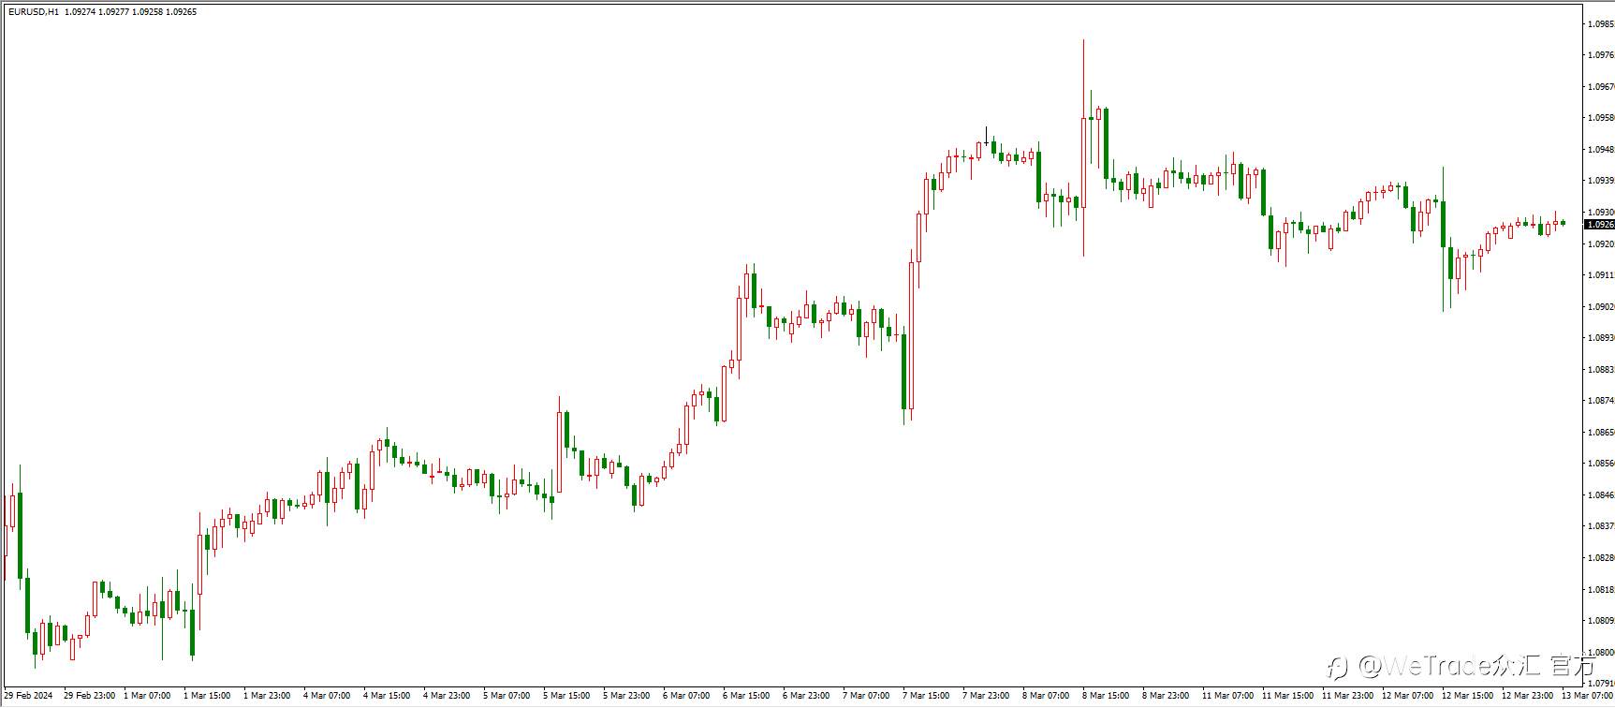Click the 1.0976 price axis label
The height and width of the screenshot is (708, 1615).
tap(1601, 55)
